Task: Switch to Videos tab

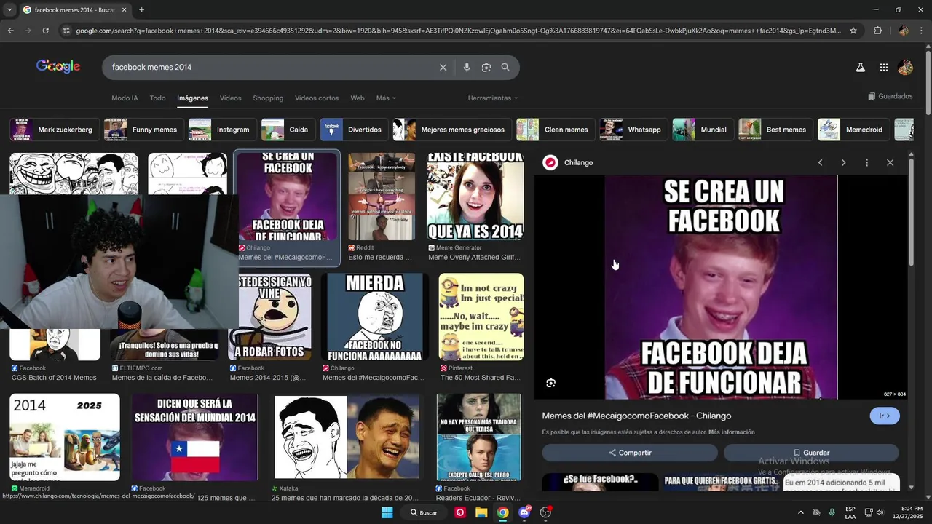Action: point(230,98)
